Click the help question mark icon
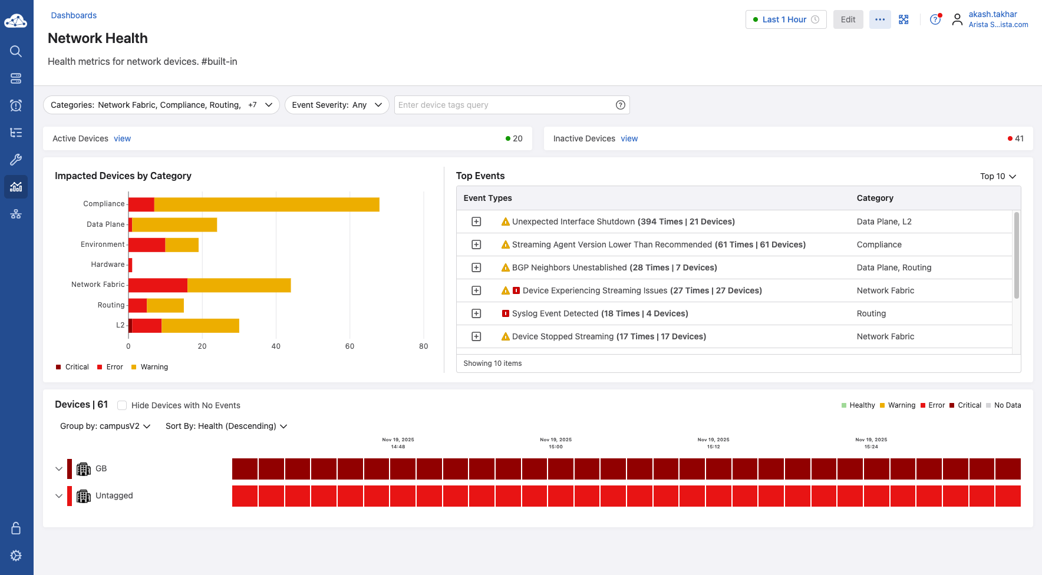The width and height of the screenshot is (1042, 575). pos(935,19)
